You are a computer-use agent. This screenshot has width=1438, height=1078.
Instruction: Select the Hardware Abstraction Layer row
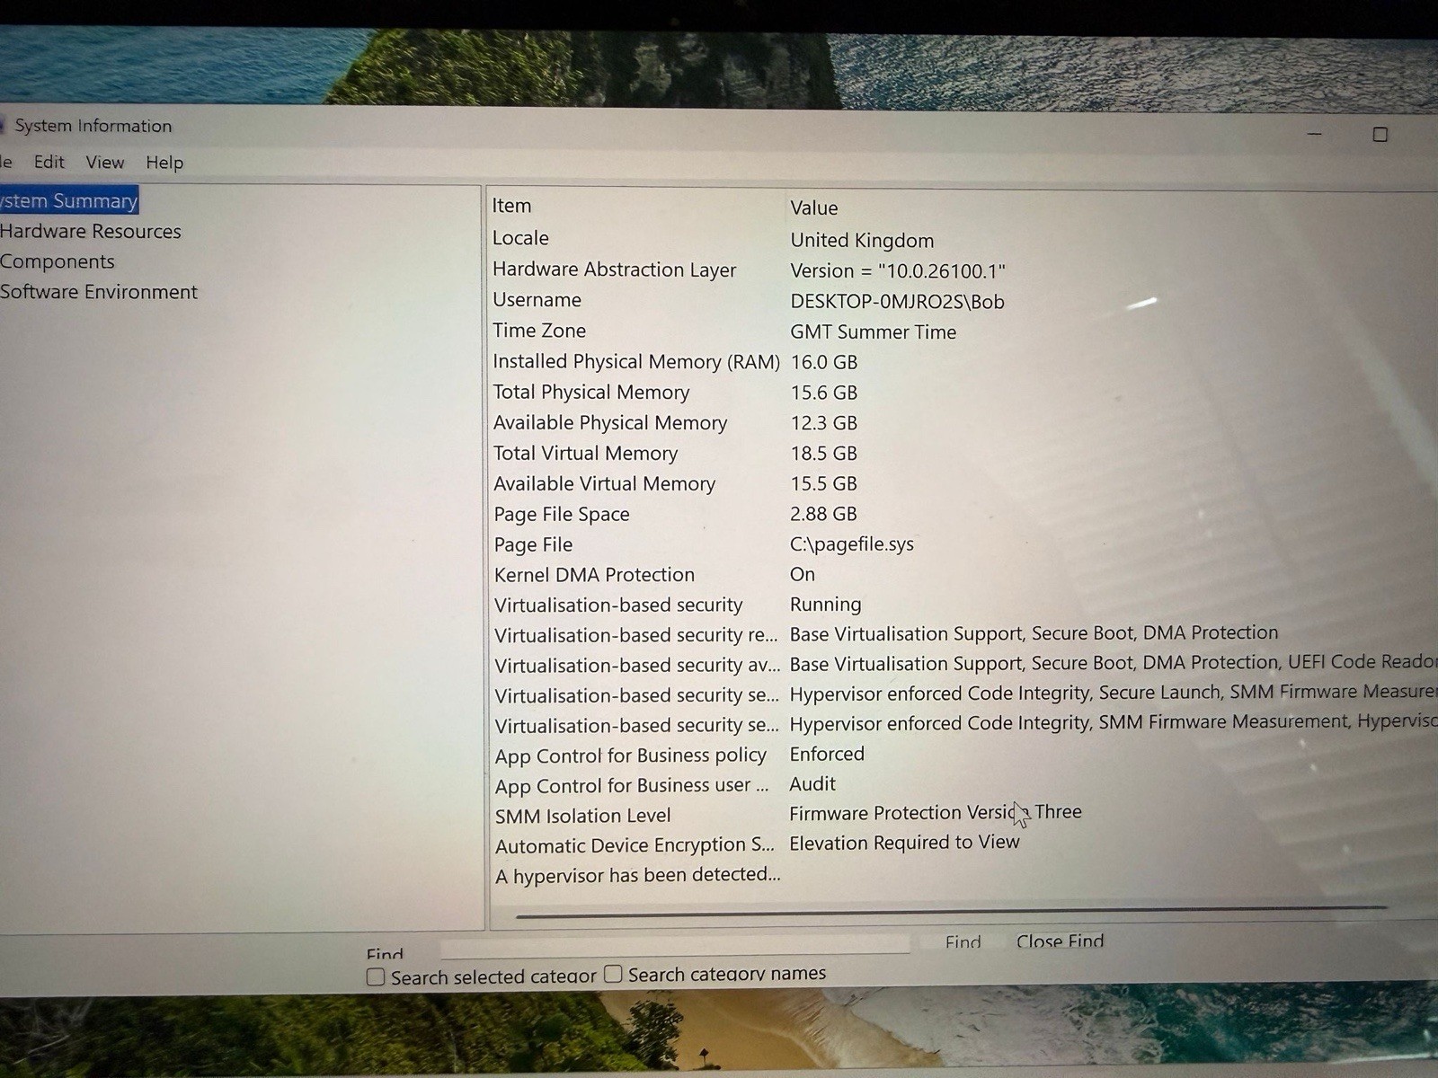tap(963, 269)
